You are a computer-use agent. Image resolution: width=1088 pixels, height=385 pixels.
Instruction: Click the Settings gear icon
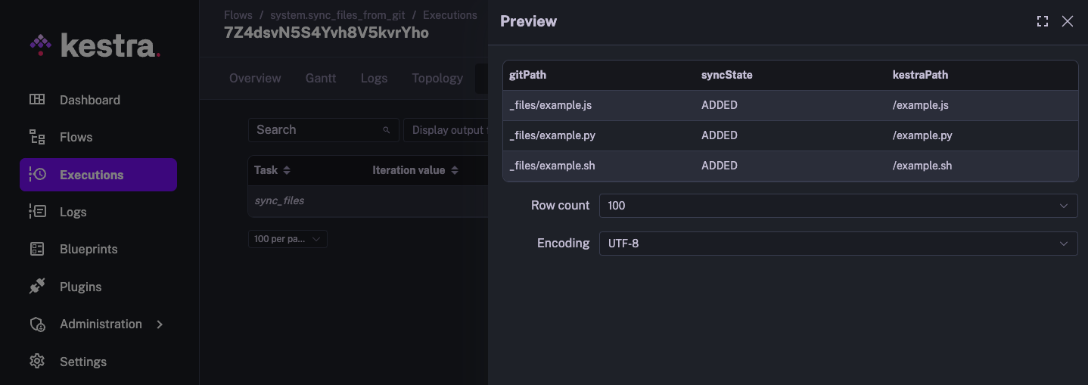pos(37,362)
